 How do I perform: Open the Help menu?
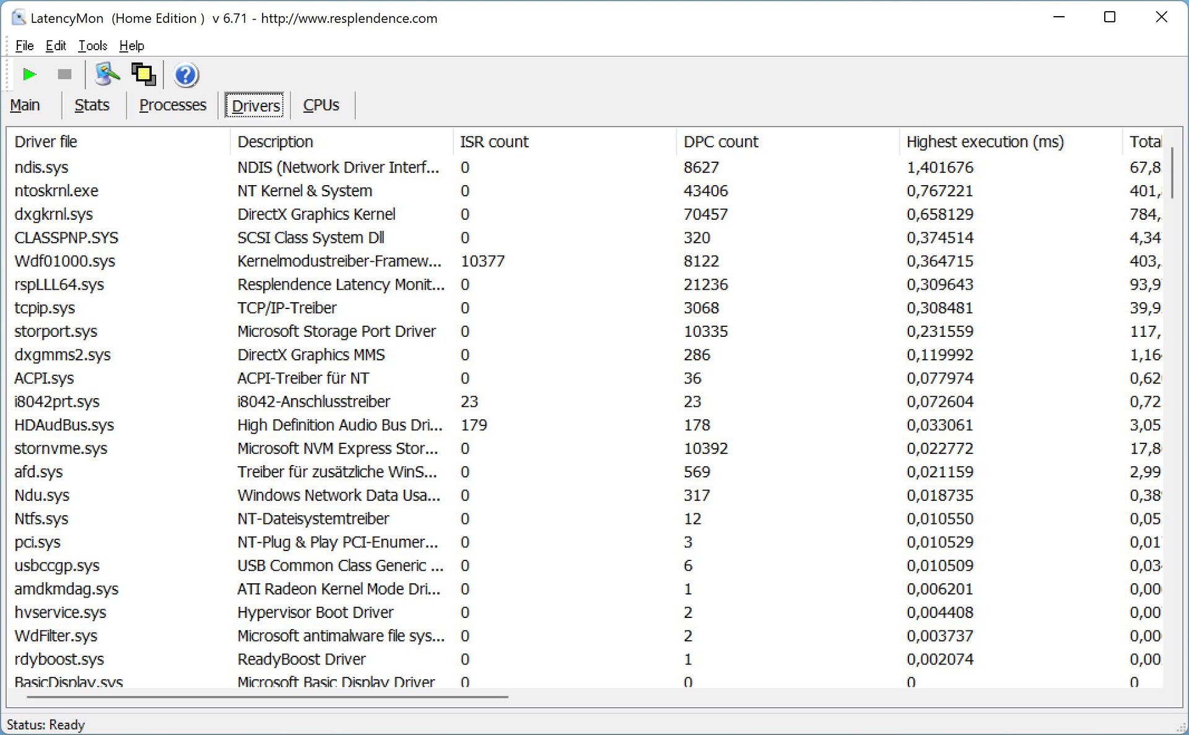point(131,46)
